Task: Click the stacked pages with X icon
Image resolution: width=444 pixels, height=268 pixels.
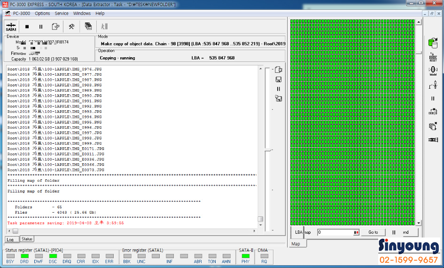Action: (x=433, y=126)
